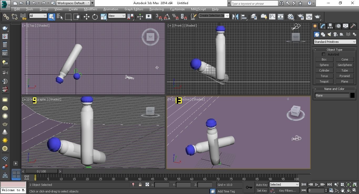This screenshot has height=194, width=359.
Task: Show the Lights creation category
Action: [x=329, y=34]
